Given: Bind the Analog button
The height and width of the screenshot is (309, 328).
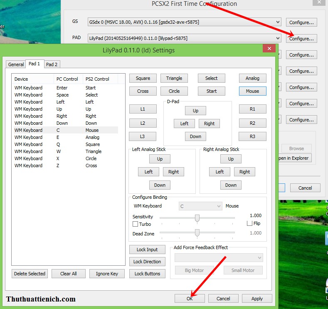Looking at the screenshot, I should [x=252, y=78].
